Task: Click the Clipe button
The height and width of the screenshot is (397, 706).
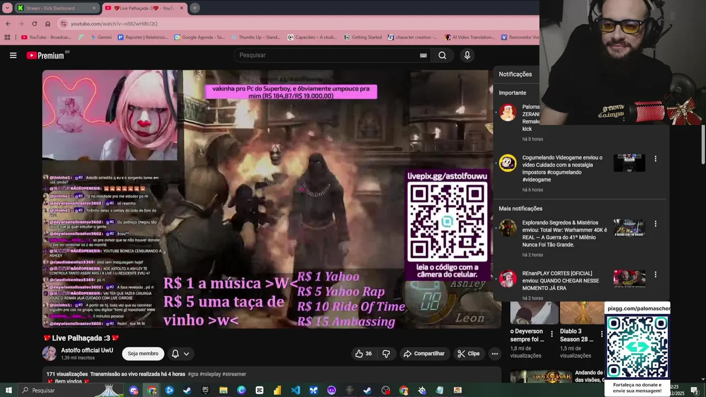Action: coord(469,353)
